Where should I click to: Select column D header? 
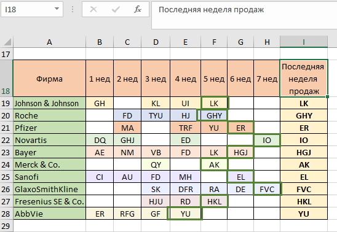156,42
